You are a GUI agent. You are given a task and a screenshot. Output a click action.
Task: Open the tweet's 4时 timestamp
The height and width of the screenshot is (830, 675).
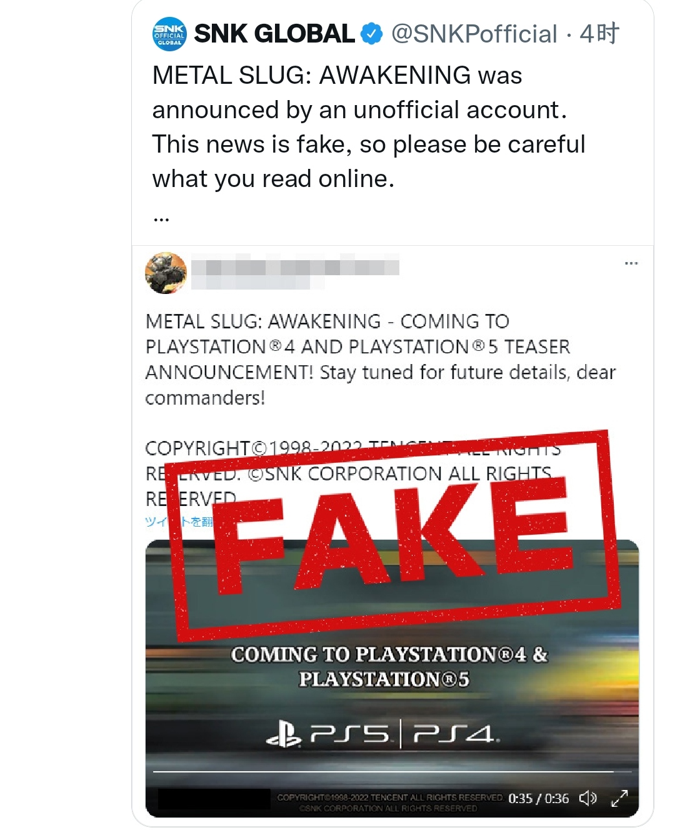599,34
